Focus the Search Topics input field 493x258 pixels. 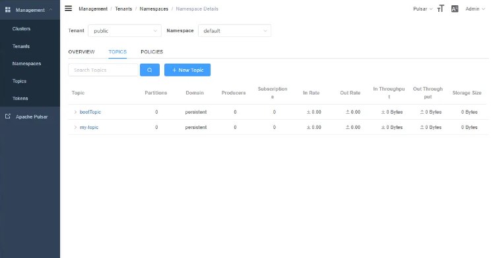103,70
